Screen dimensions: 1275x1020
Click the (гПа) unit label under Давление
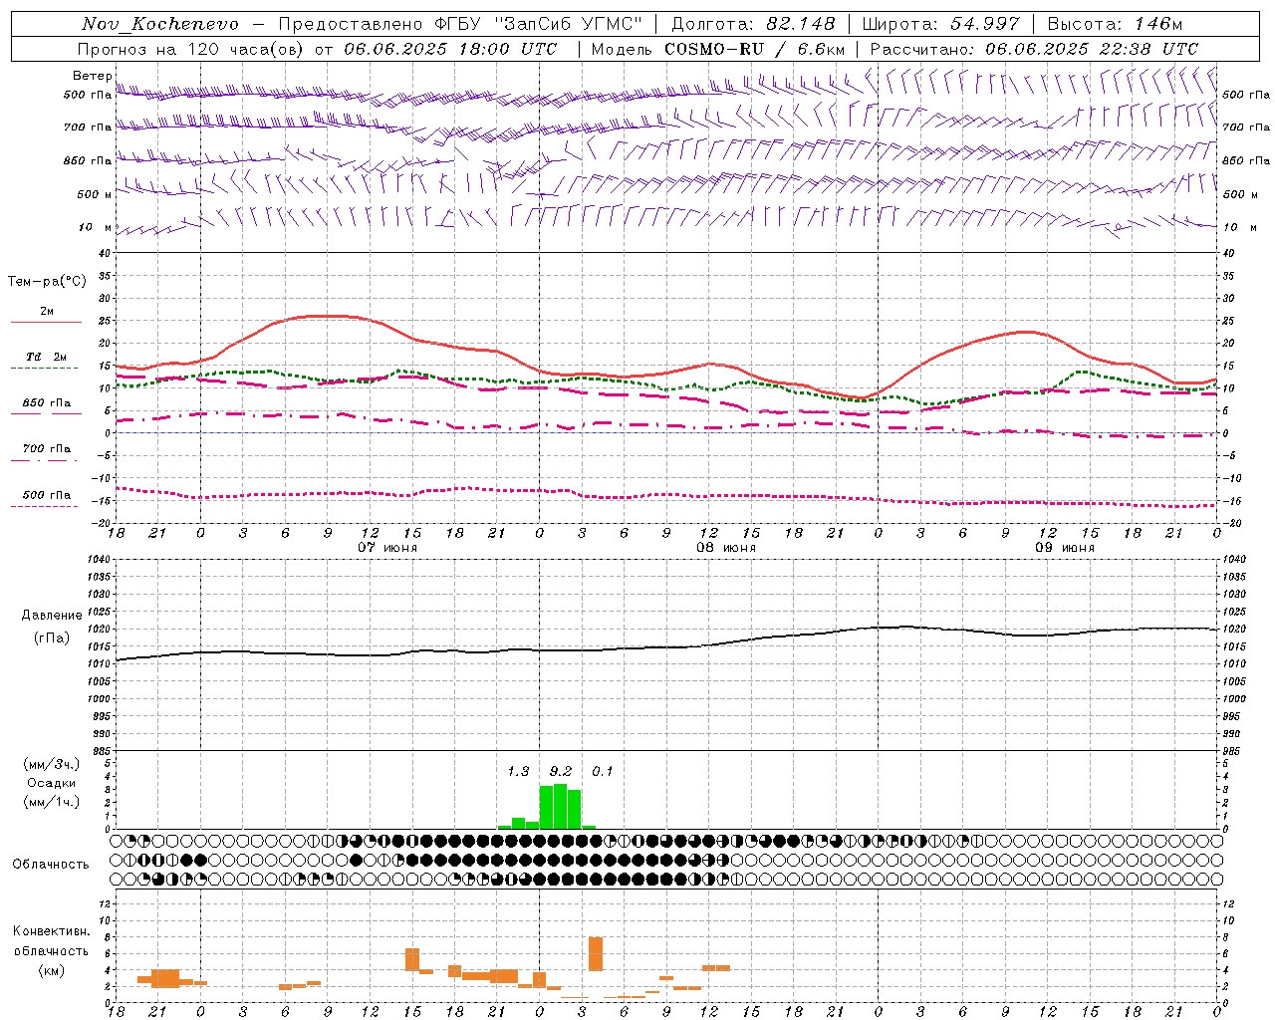click(x=52, y=638)
